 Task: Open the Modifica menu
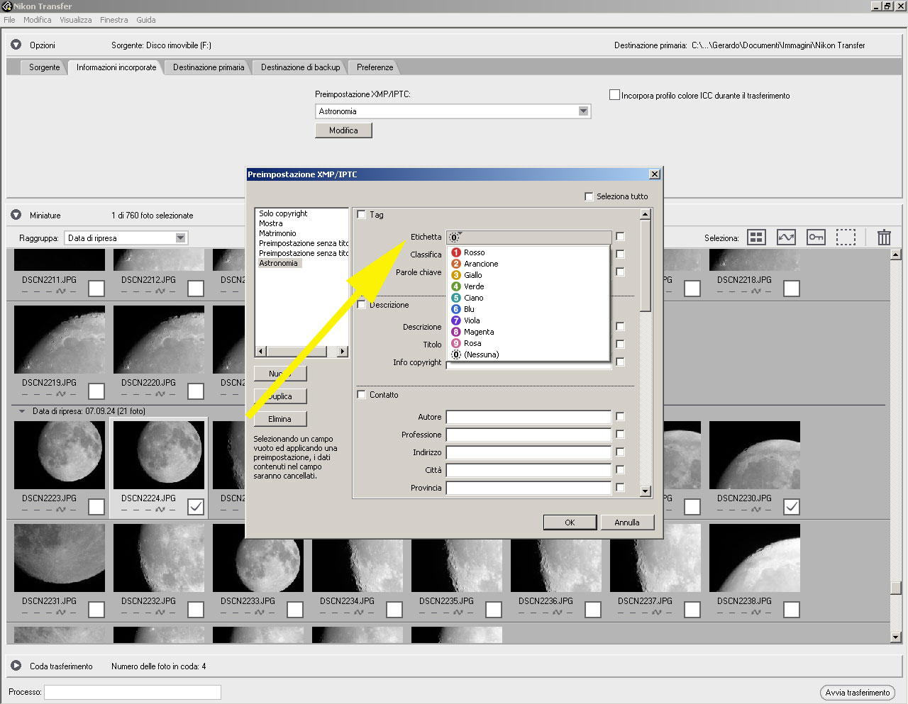[37, 20]
